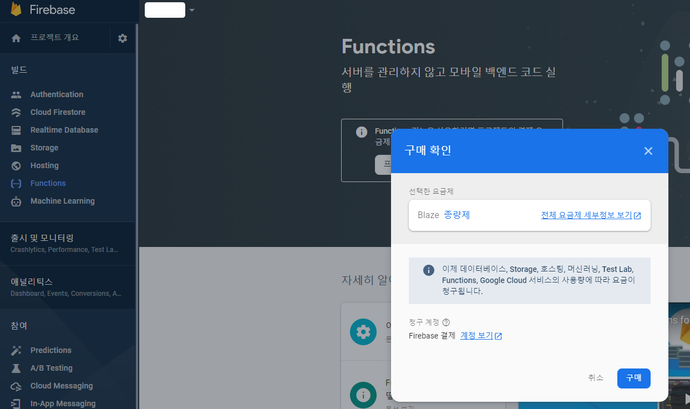Click the 취소 button

[x=596, y=378]
